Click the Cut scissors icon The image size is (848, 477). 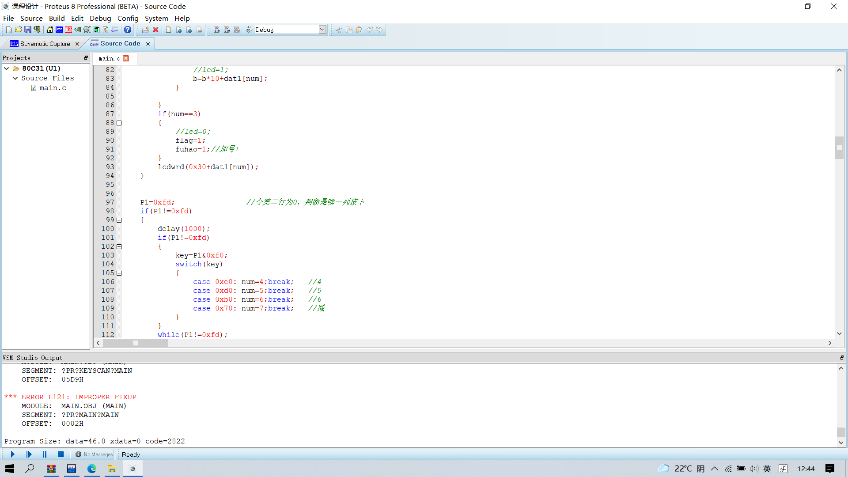pyautogui.click(x=338, y=30)
